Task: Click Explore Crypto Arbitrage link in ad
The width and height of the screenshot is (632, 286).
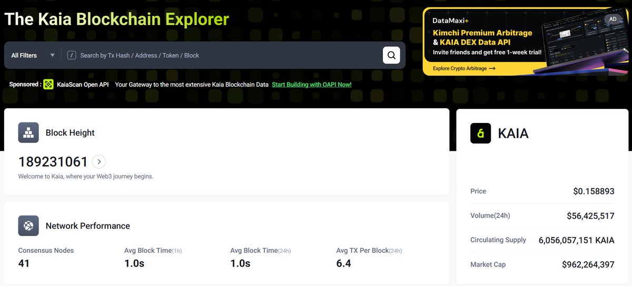Action: click(x=464, y=68)
